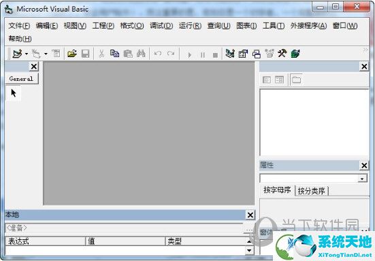Maximize the Microsoft Visual Basic window
Image resolution: width=375 pixels, height=261 pixels.
[x=336, y=7]
